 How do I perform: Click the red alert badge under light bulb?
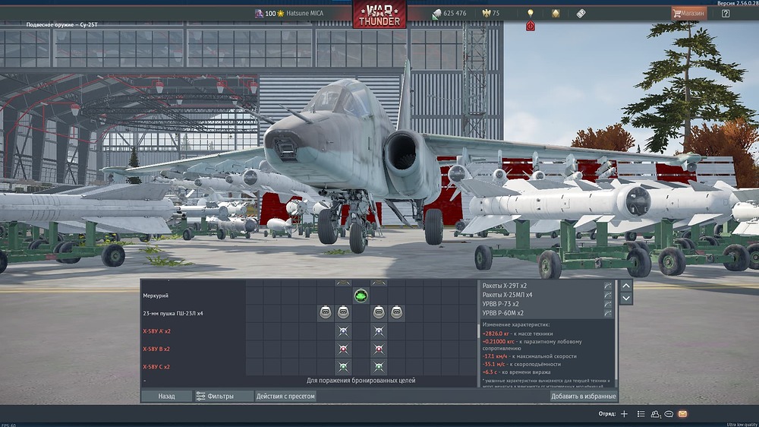coord(531,26)
